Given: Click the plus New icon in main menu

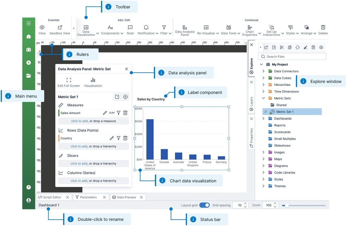Looking at the screenshot, I should (29, 63).
